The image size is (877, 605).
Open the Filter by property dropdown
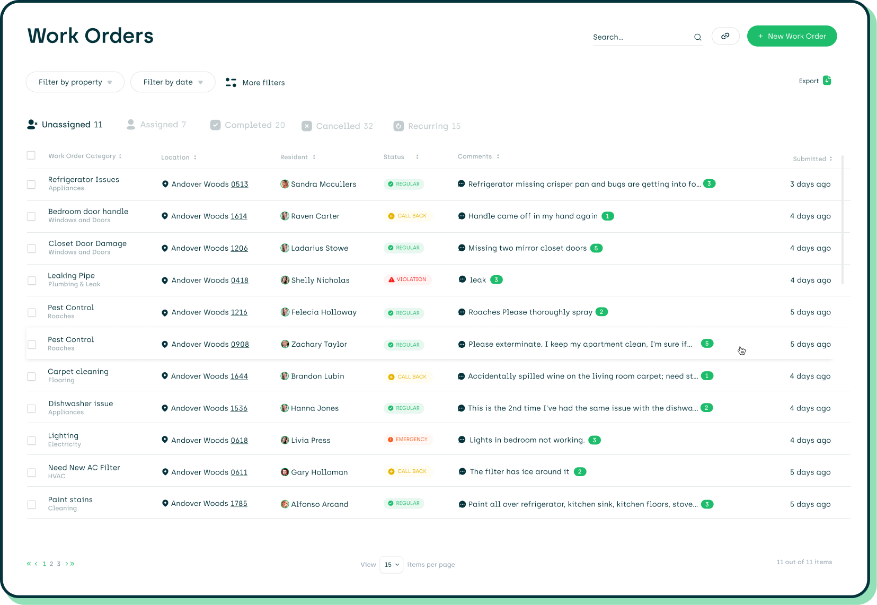point(75,82)
